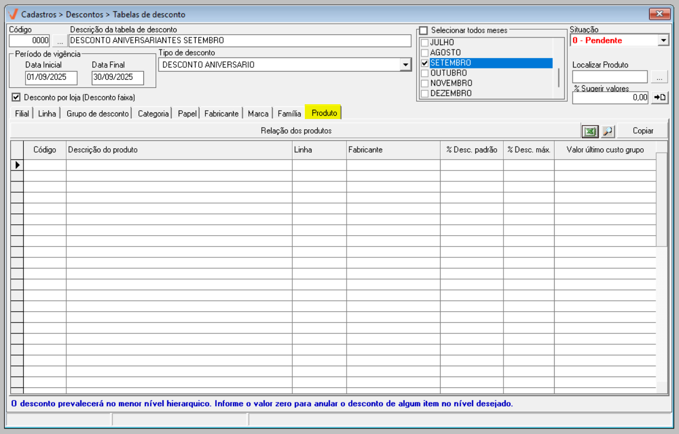Image resolution: width=679 pixels, height=434 pixels.
Task: Close the Tabelas de desconto window
Action: coord(659,14)
